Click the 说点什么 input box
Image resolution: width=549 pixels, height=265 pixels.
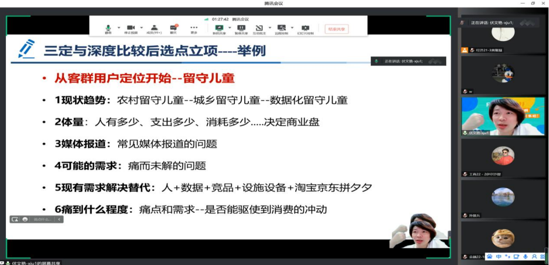[x=42, y=219]
